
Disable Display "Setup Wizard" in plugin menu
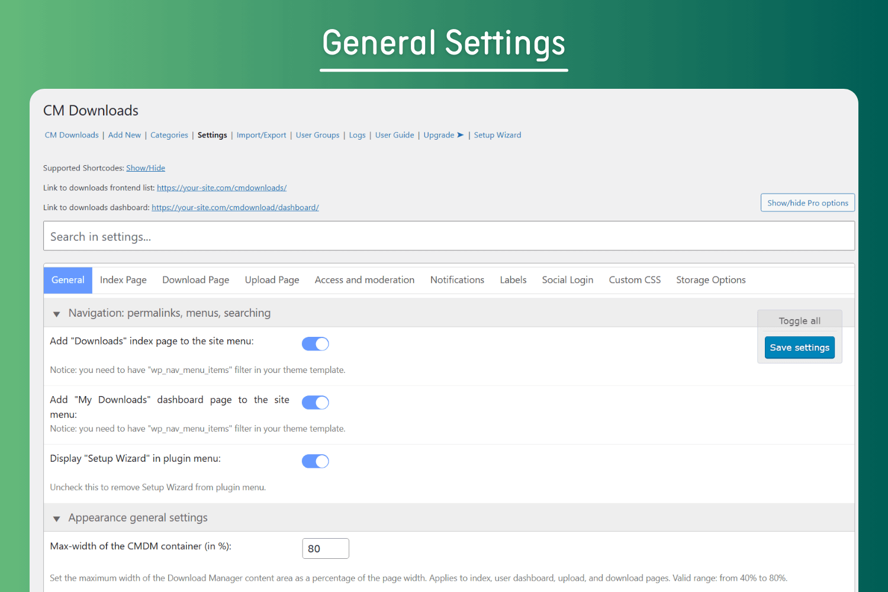point(315,461)
